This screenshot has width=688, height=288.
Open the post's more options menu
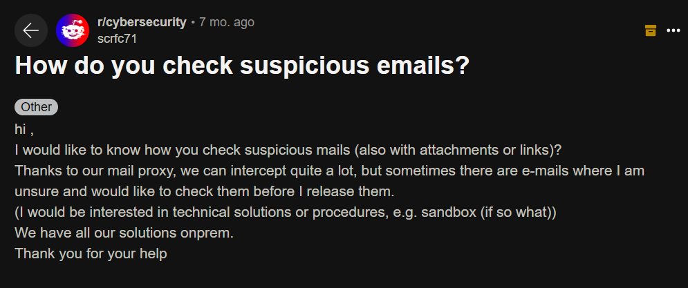click(673, 30)
